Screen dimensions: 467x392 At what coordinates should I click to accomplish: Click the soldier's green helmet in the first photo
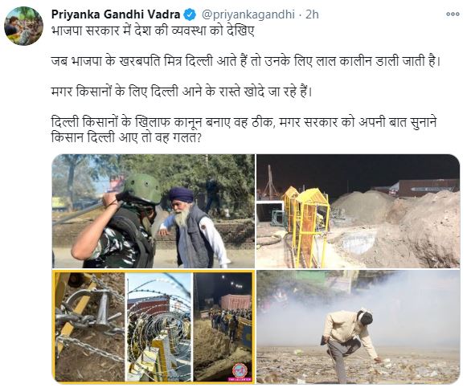(142, 189)
